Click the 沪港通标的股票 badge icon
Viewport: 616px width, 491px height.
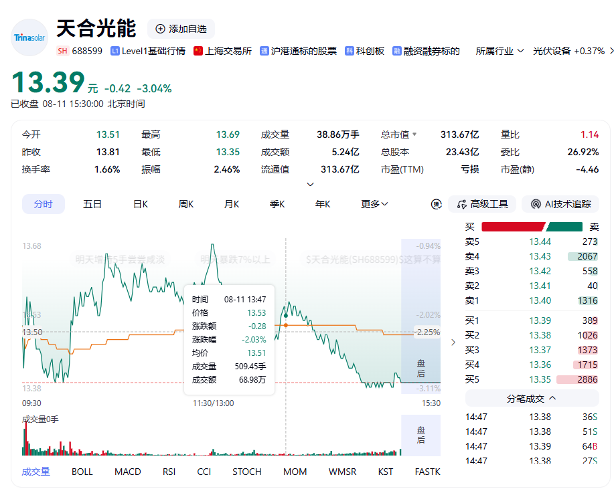coord(264,52)
